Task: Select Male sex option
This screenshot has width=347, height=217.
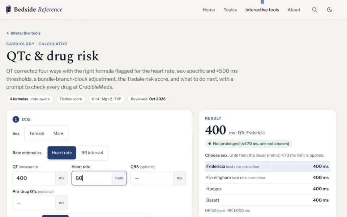Action: 58,133
